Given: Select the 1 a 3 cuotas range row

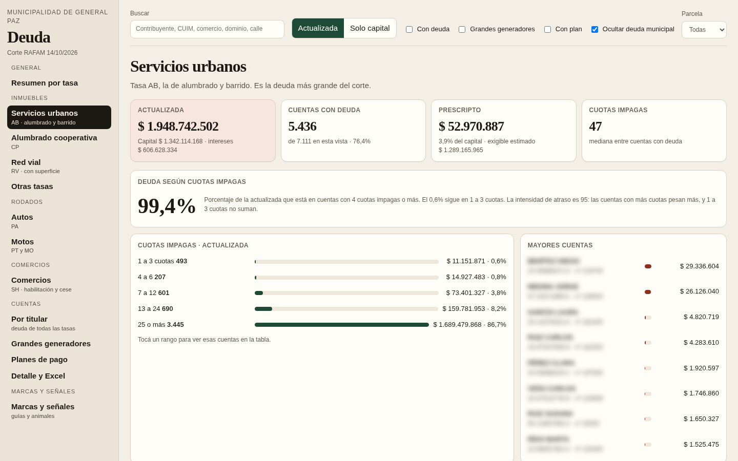Looking at the screenshot, I should pyautogui.click(x=322, y=261).
